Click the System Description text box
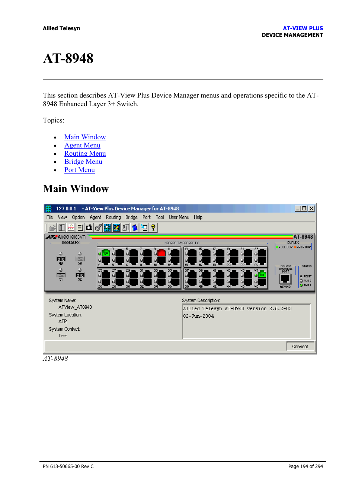 [246, 321]
